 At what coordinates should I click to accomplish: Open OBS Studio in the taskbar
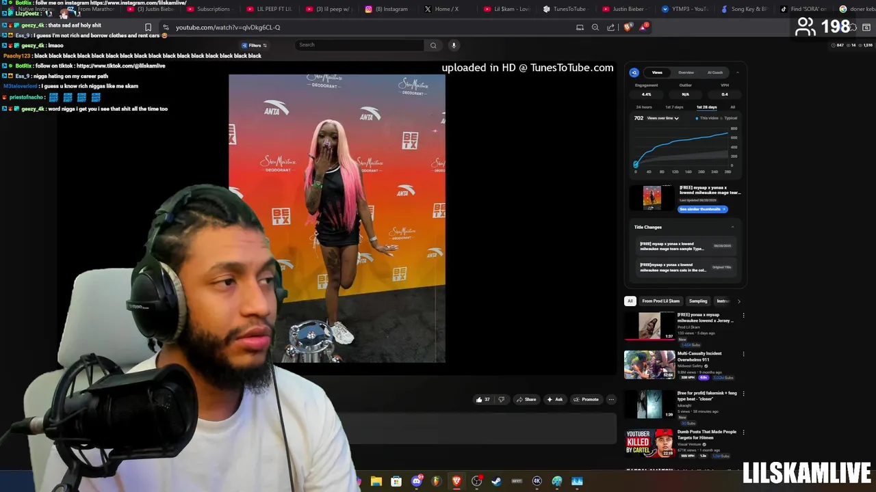[x=477, y=481]
